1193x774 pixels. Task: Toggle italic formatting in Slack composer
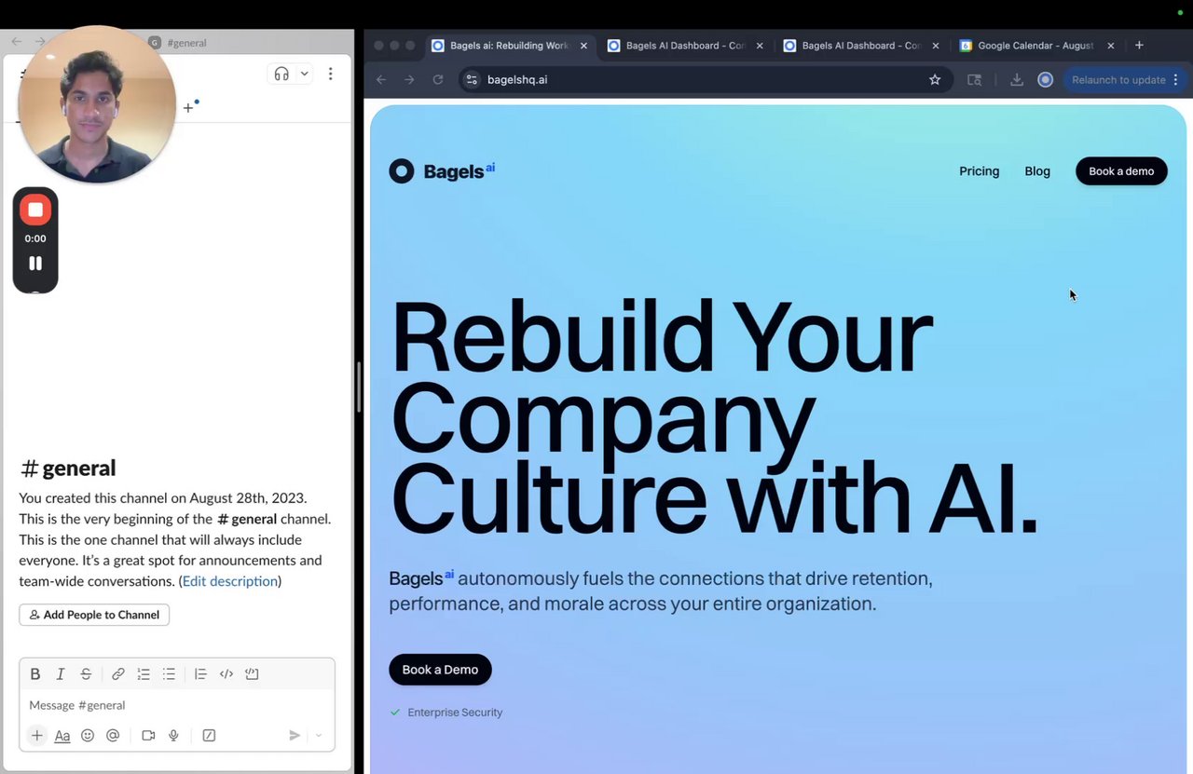coord(61,674)
